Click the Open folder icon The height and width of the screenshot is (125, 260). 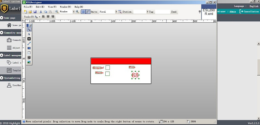tap(30, 12)
